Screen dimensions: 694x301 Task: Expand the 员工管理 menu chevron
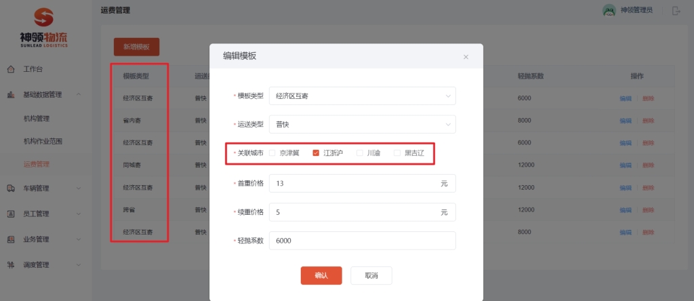point(79,214)
